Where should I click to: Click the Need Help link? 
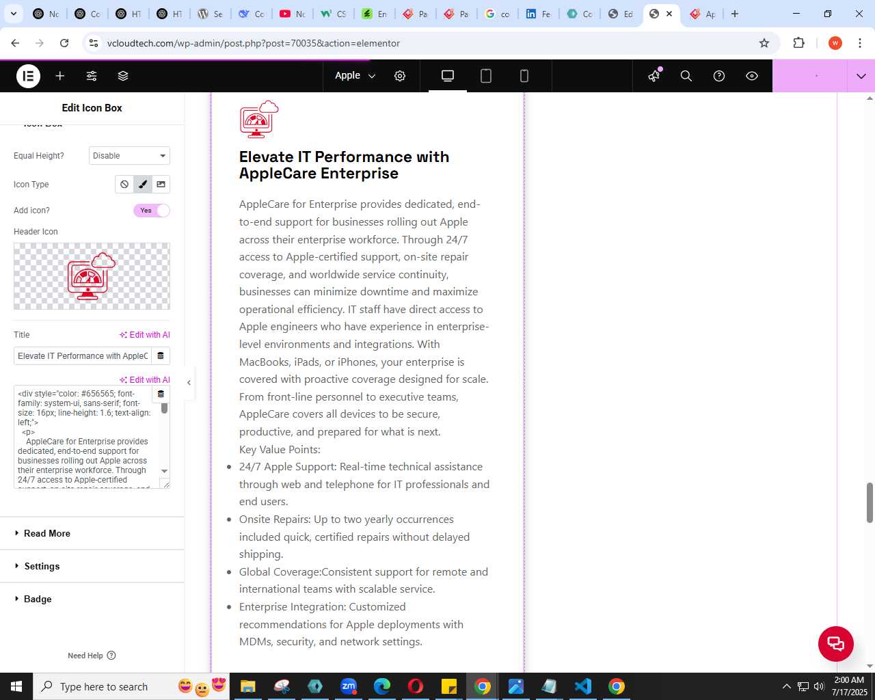click(x=92, y=656)
